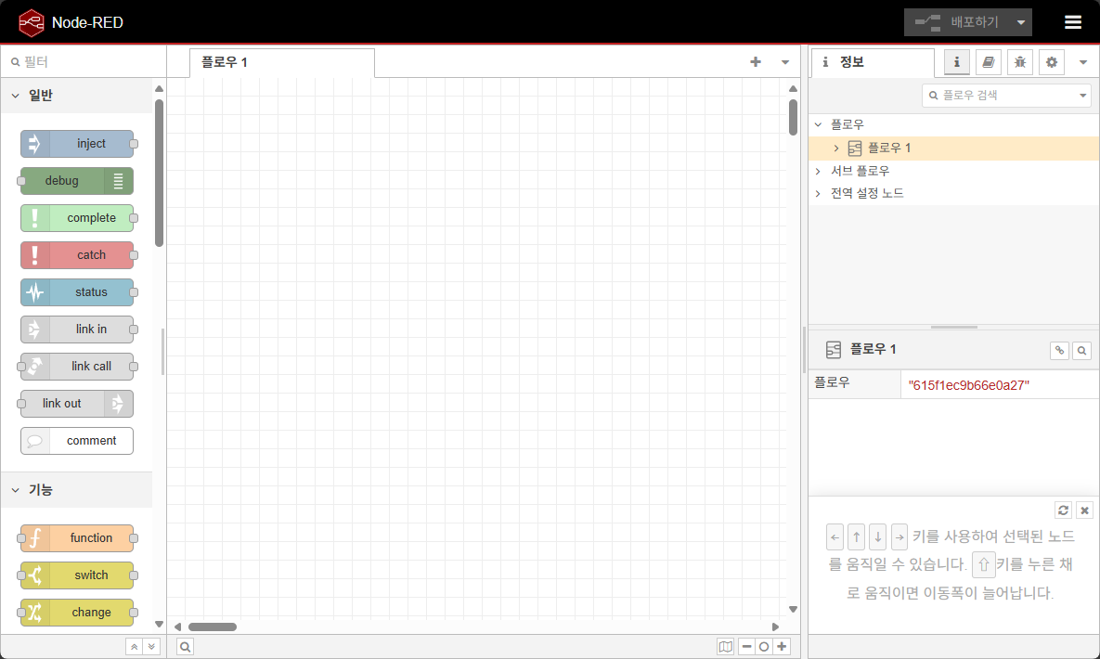Click the search icon beside 플로우 1 title
This screenshot has height=659, width=1100.
[x=1081, y=350]
